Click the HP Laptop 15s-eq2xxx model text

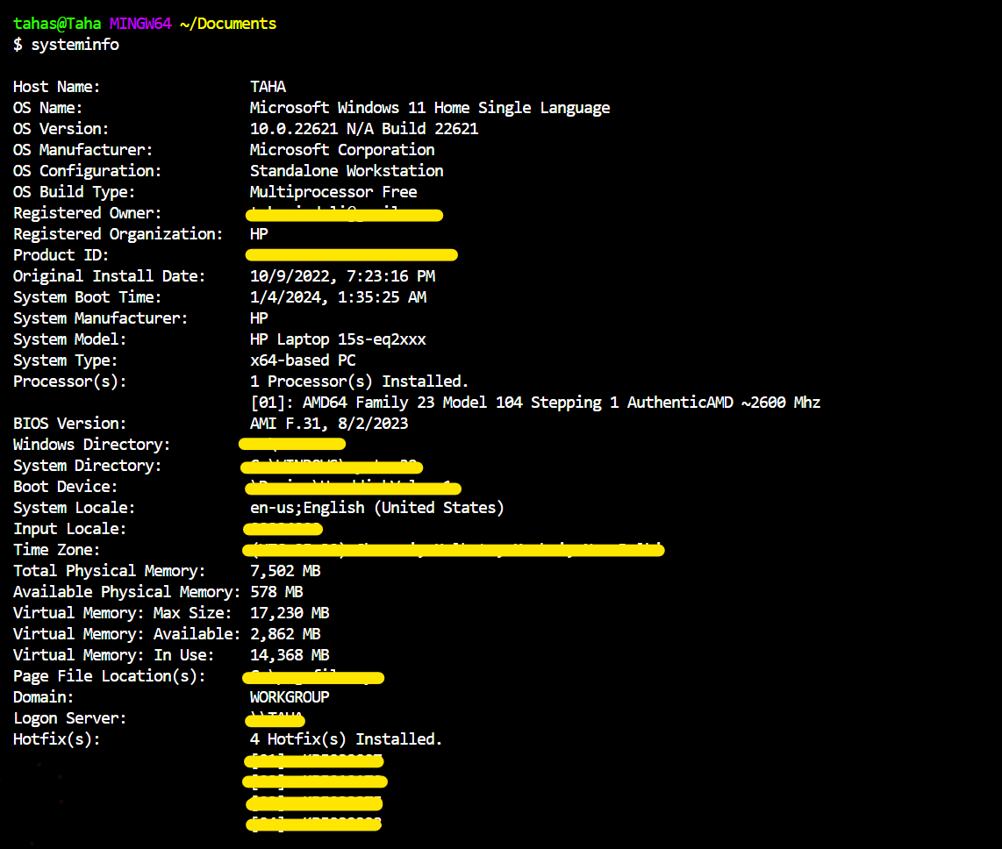pyautogui.click(x=338, y=339)
